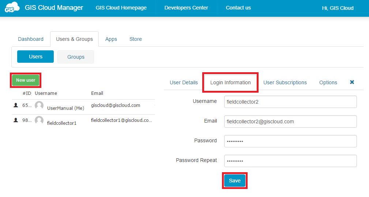Click the Username column header

(x=46, y=93)
